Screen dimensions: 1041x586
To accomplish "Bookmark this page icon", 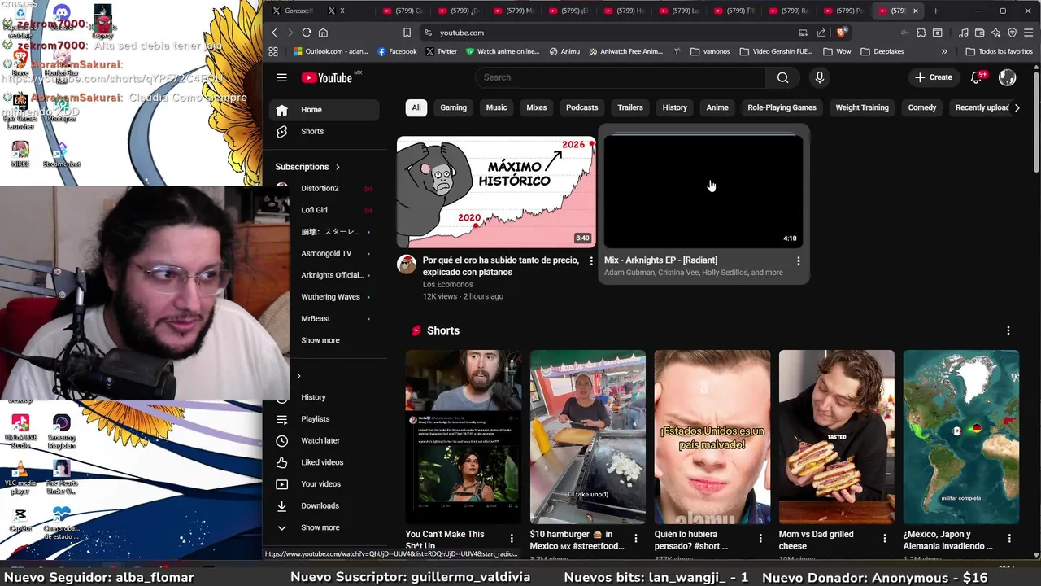I will [x=407, y=33].
